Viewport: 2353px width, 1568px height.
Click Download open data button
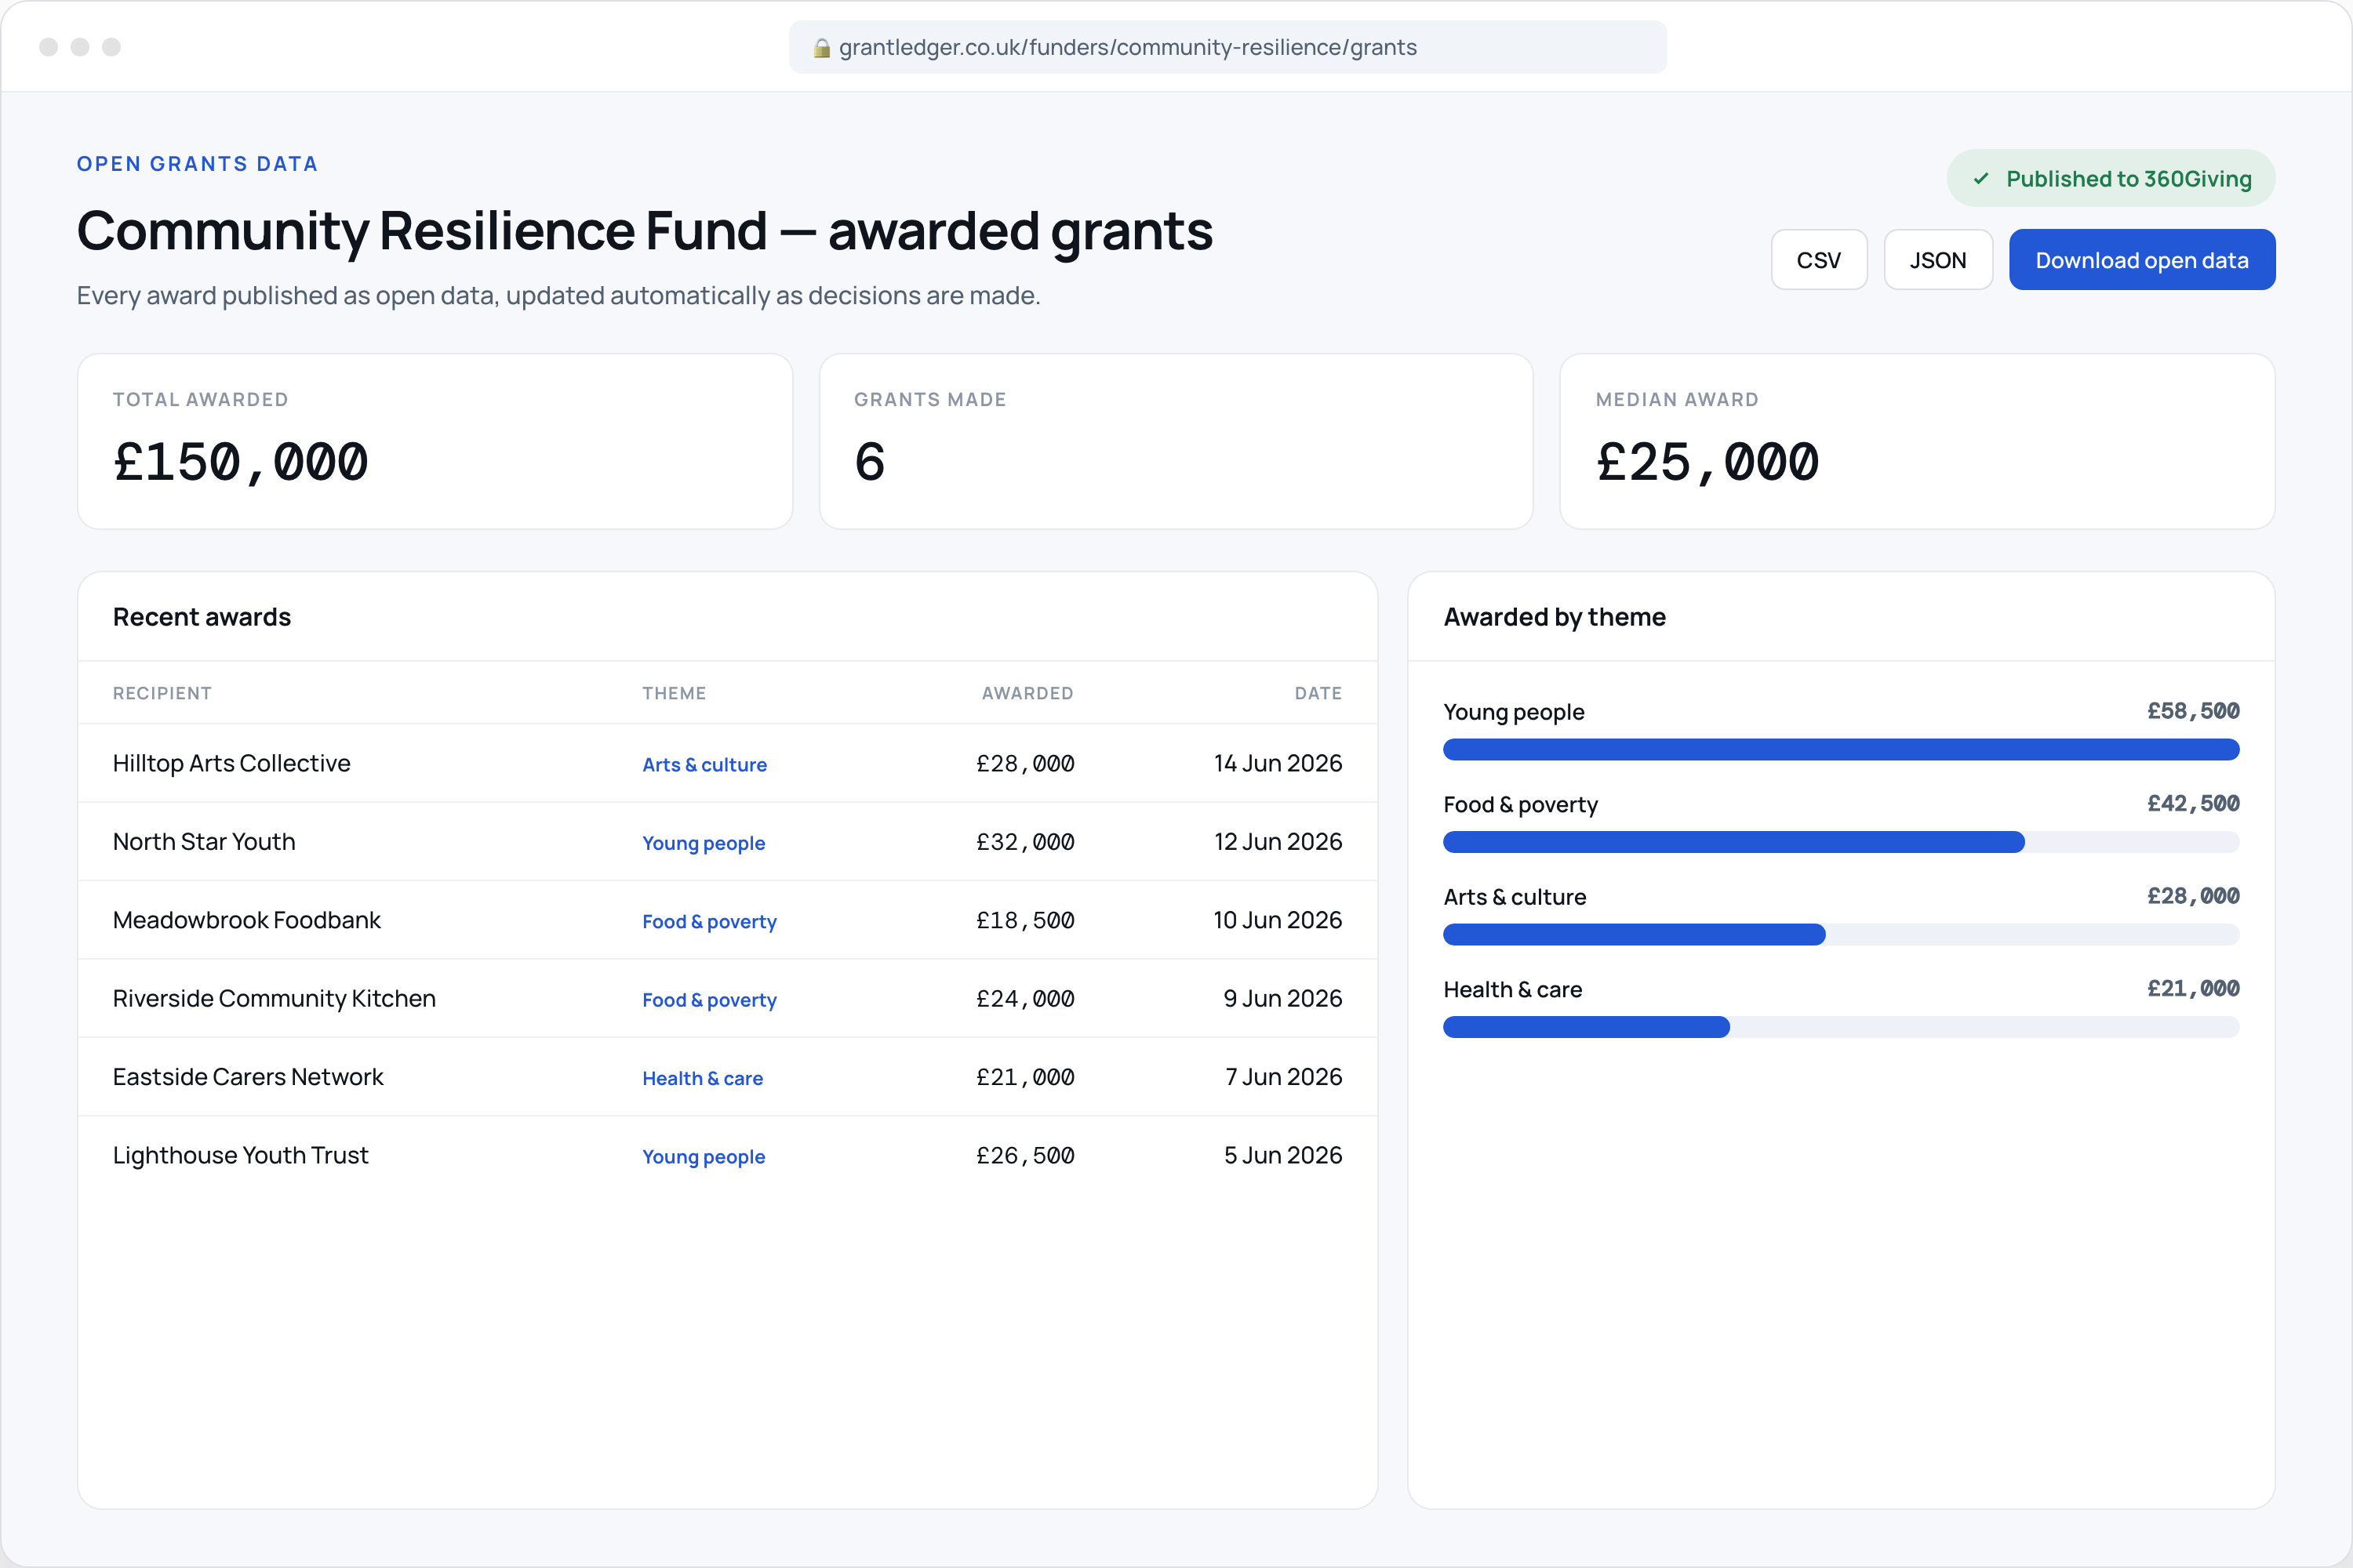coord(2142,260)
